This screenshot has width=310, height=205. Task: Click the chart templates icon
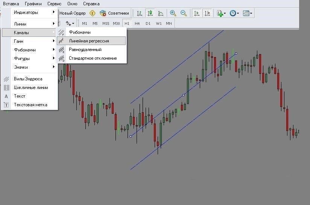click(246, 13)
